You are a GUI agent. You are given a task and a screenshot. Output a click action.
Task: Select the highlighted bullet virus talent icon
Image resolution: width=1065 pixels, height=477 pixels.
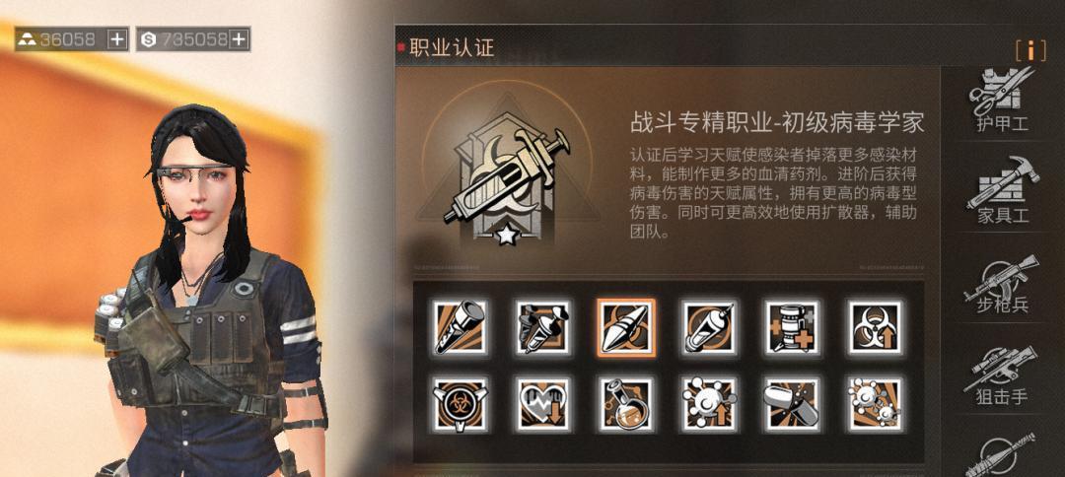[626, 328]
